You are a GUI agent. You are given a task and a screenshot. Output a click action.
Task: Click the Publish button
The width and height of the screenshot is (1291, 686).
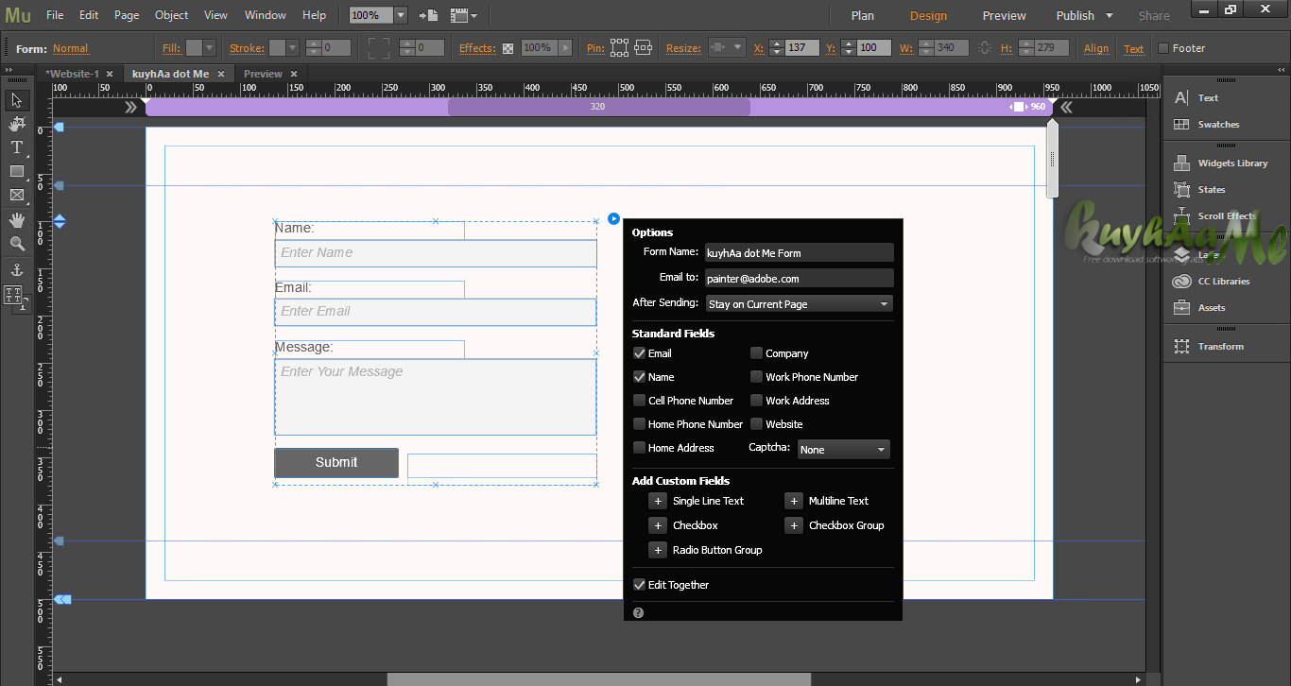pos(1075,15)
